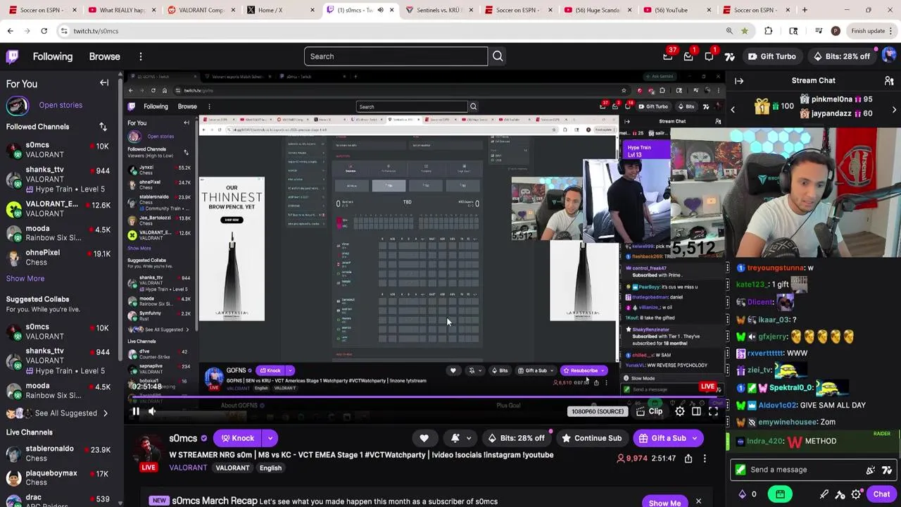Click the Twitch logo home icon
Screen dimensions: 901x507
click(12, 56)
